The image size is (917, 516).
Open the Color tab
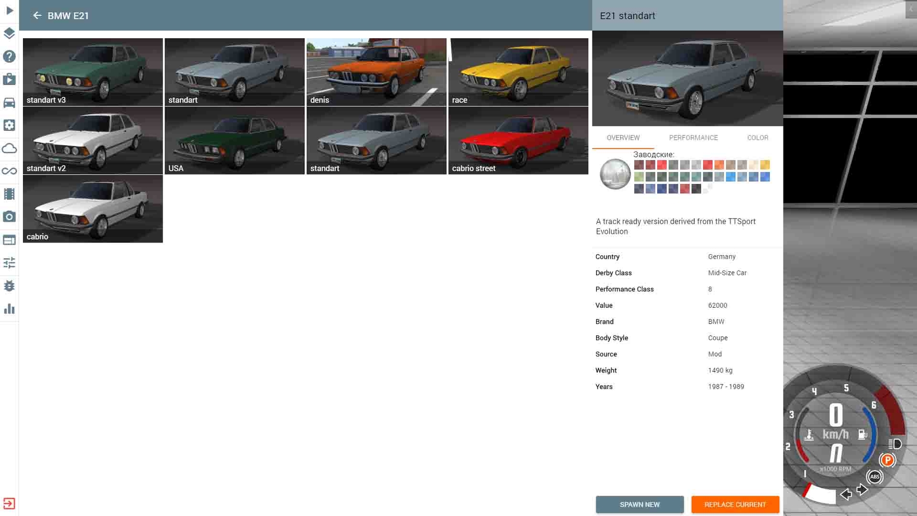point(757,138)
